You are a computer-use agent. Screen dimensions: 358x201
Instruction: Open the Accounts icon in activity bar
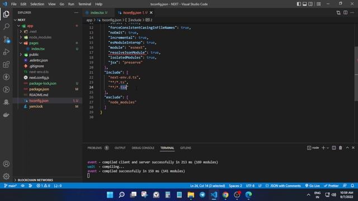(6, 164)
